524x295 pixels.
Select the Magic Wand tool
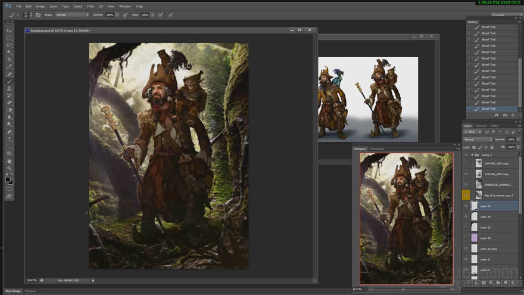10,52
